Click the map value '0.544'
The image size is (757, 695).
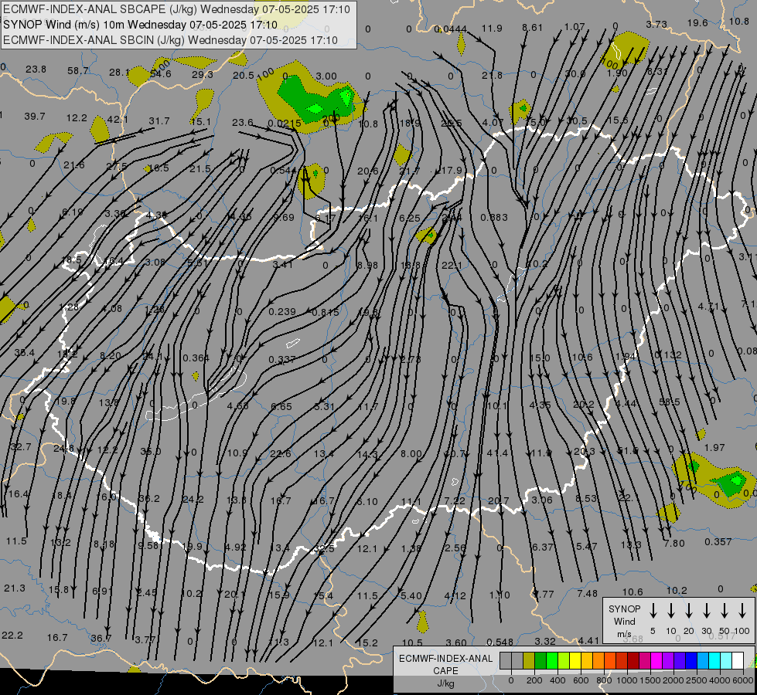(284, 170)
